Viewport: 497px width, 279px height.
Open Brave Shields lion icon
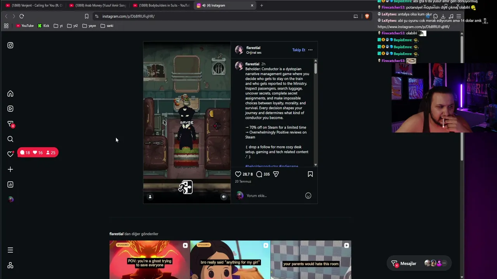point(367,16)
